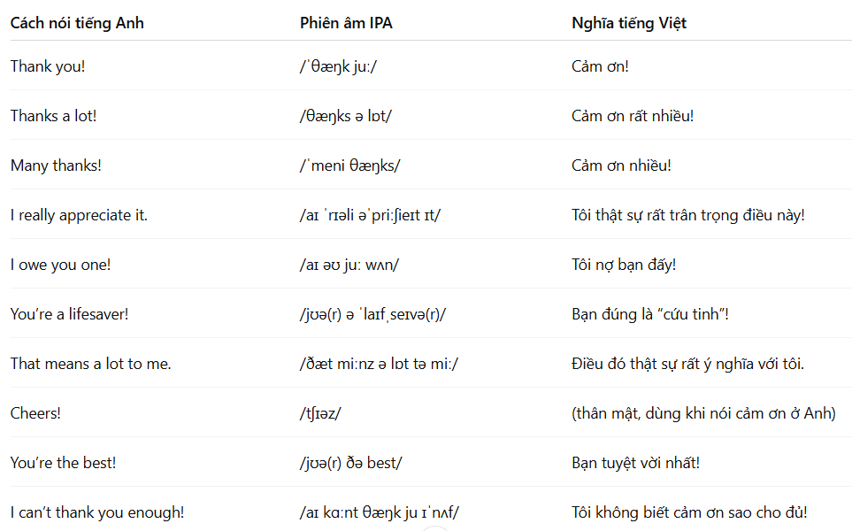Screen dimensions: 852x531
Task: Click the 'Nghĩa tiếng Việt' column header
Action: (x=629, y=23)
